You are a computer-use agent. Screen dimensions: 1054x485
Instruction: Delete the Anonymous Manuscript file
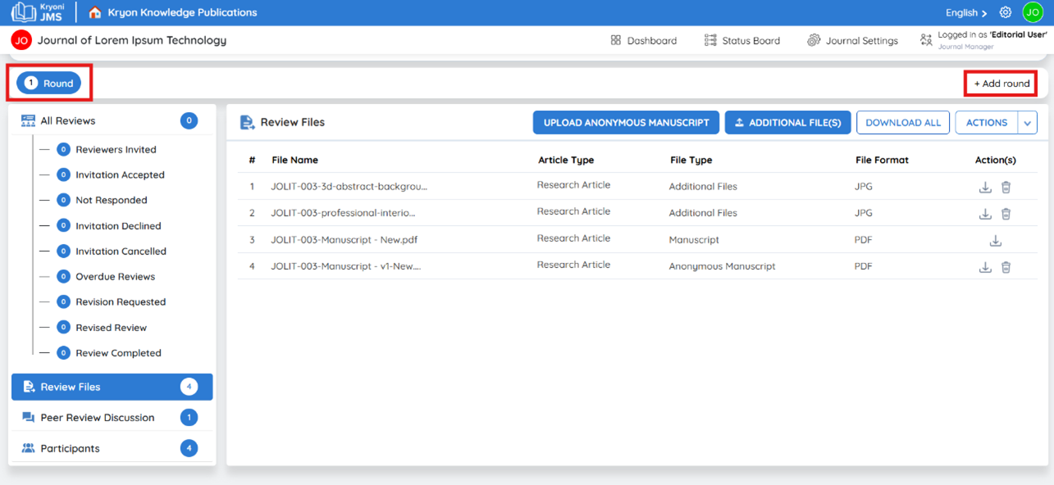[1006, 267]
